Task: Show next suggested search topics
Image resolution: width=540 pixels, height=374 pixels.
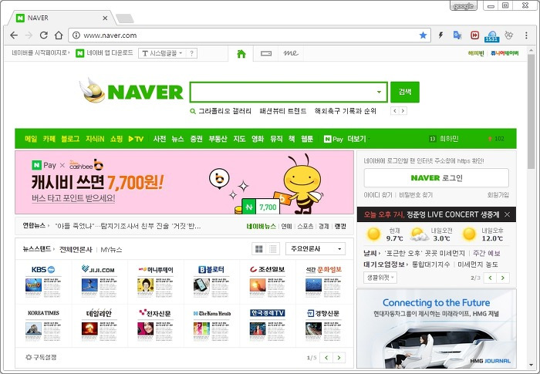Action: 403,111
